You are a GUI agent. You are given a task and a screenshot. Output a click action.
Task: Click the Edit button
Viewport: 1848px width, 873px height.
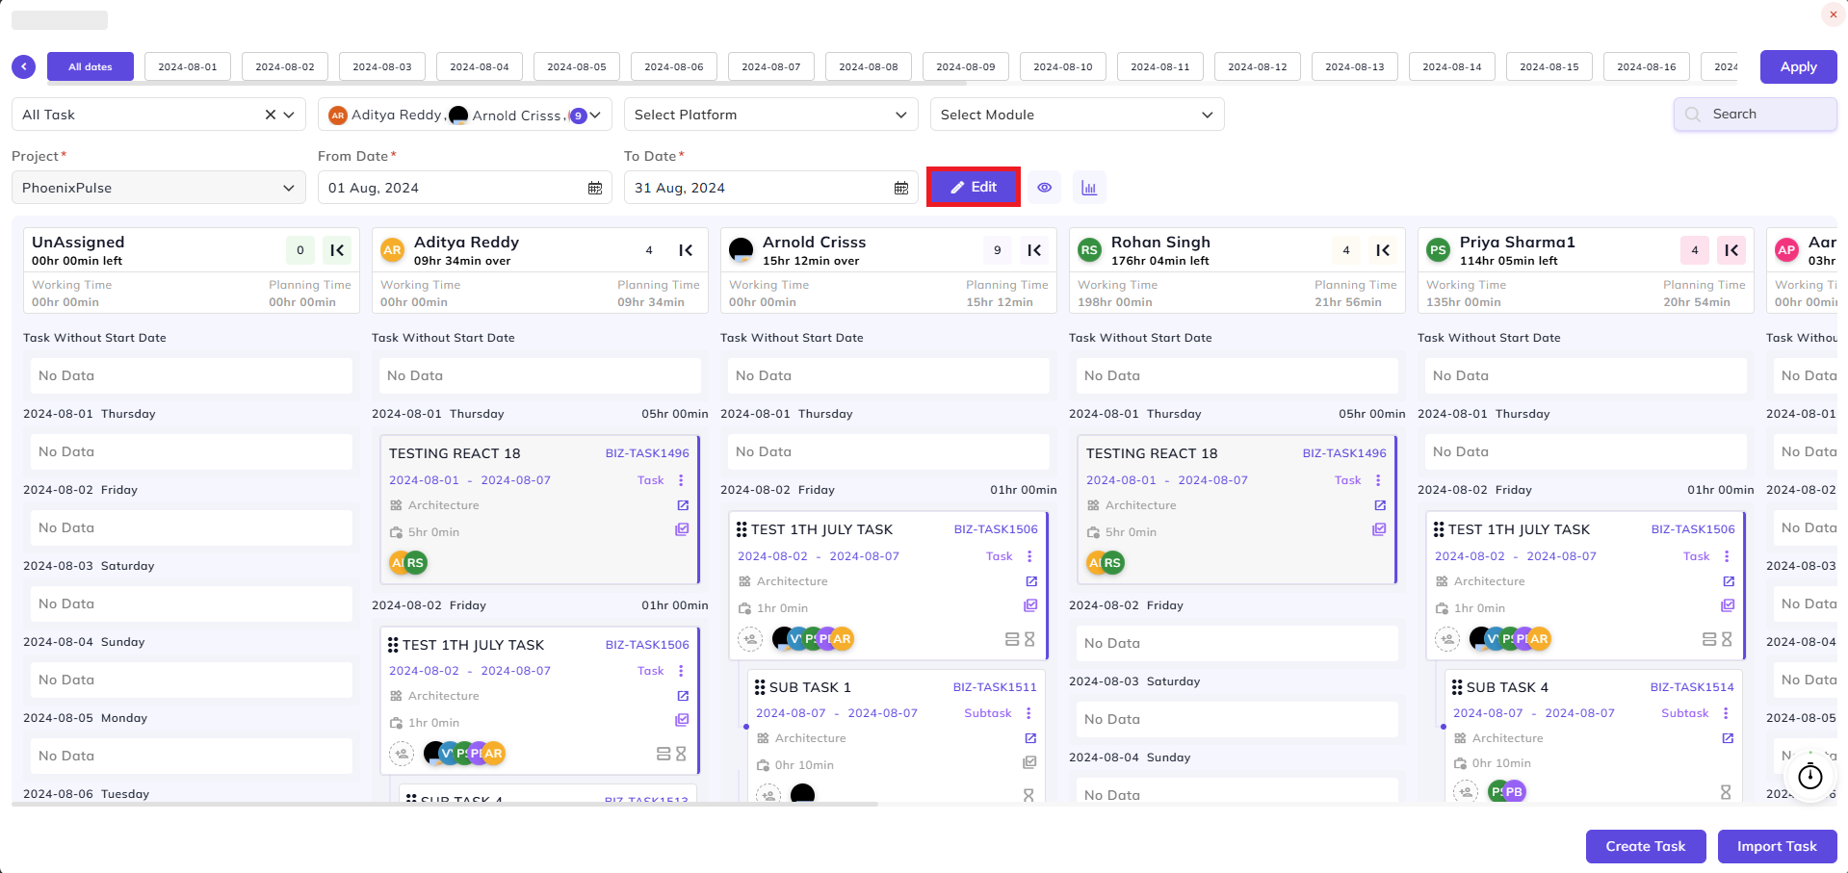point(974,187)
